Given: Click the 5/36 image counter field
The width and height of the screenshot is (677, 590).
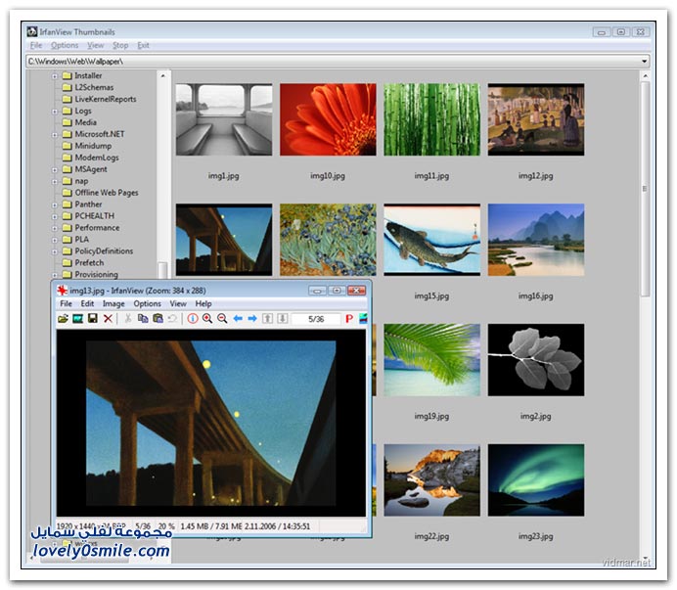Looking at the screenshot, I should [315, 319].
